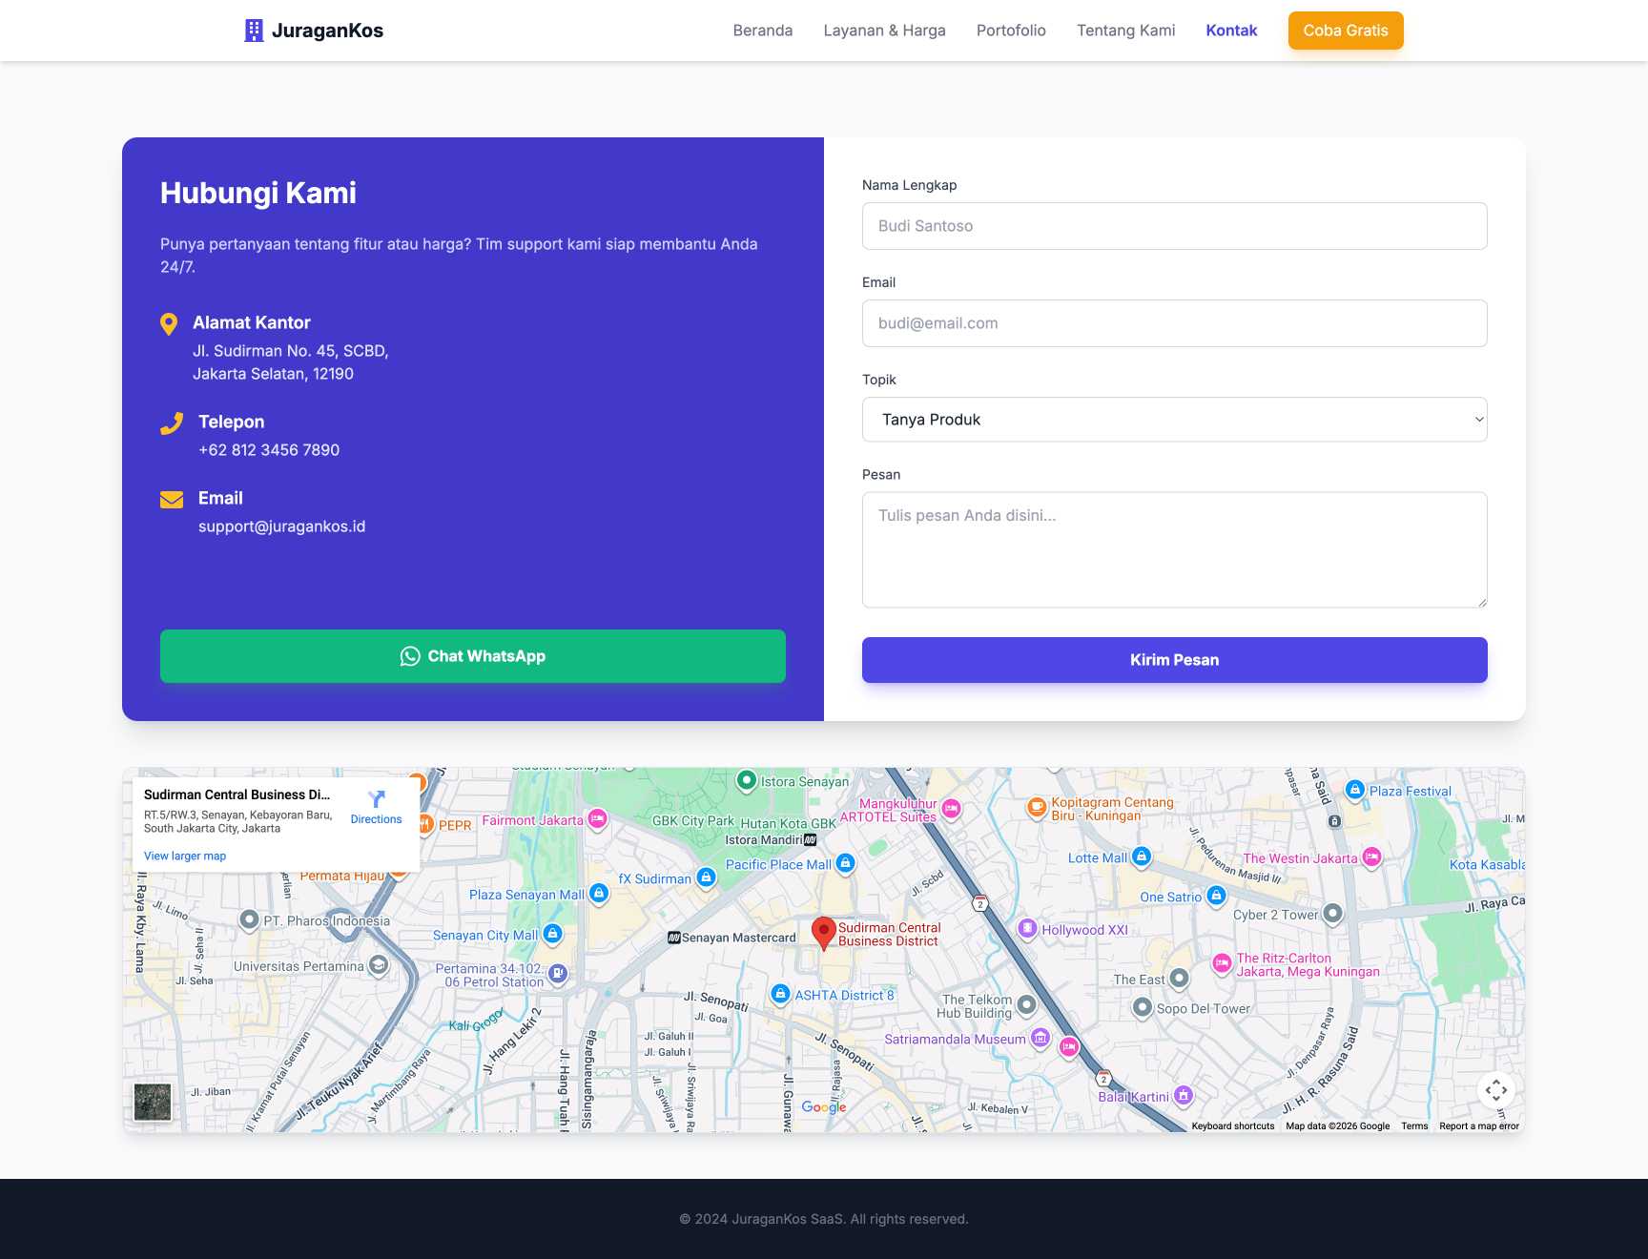Click the Plaza Senayan Mall map pin

599,894
